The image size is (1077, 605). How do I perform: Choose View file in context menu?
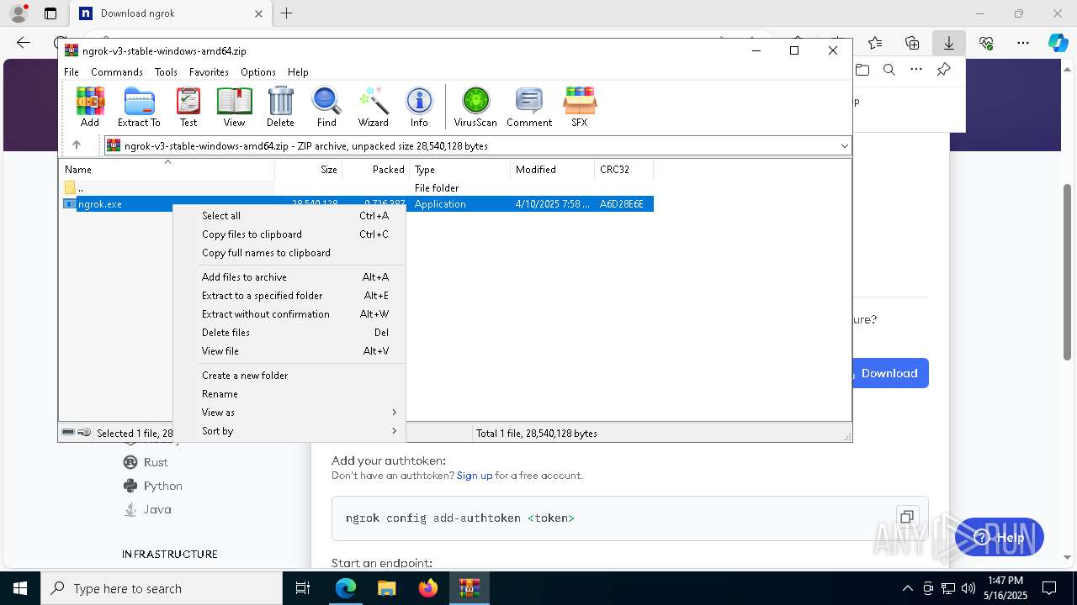(x=289, y=350)
